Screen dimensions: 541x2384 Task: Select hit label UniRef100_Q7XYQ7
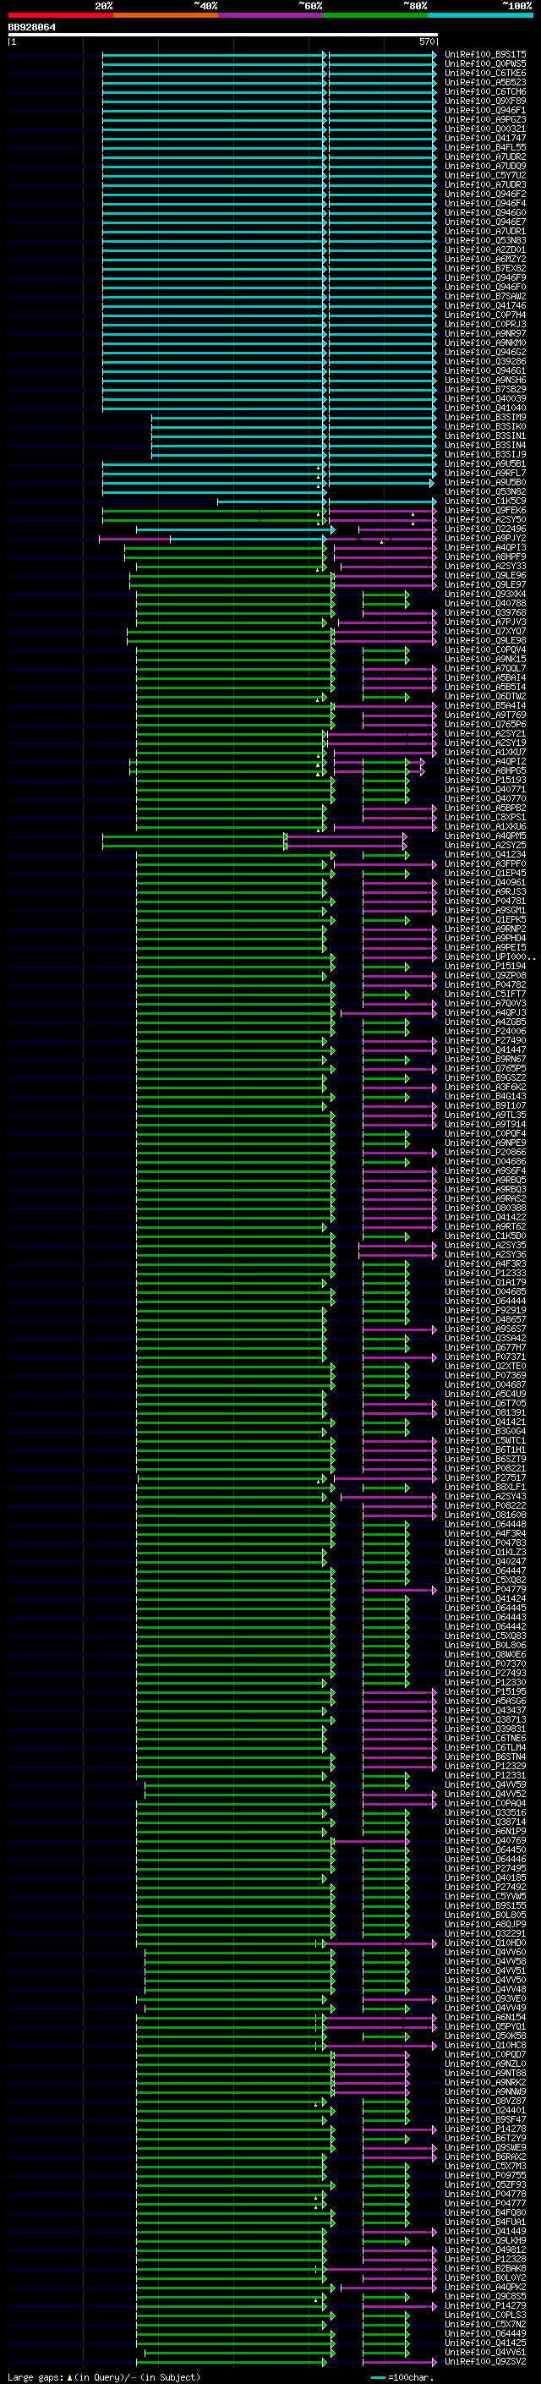click(x=485, y=631)
